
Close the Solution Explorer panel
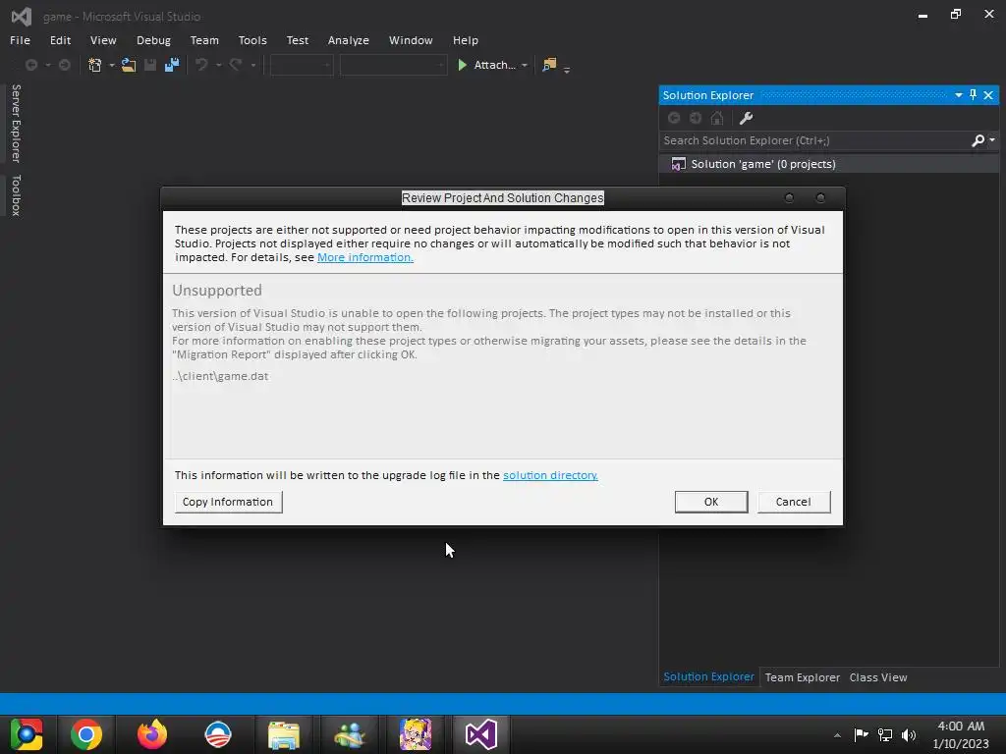[x=988, y=95]
